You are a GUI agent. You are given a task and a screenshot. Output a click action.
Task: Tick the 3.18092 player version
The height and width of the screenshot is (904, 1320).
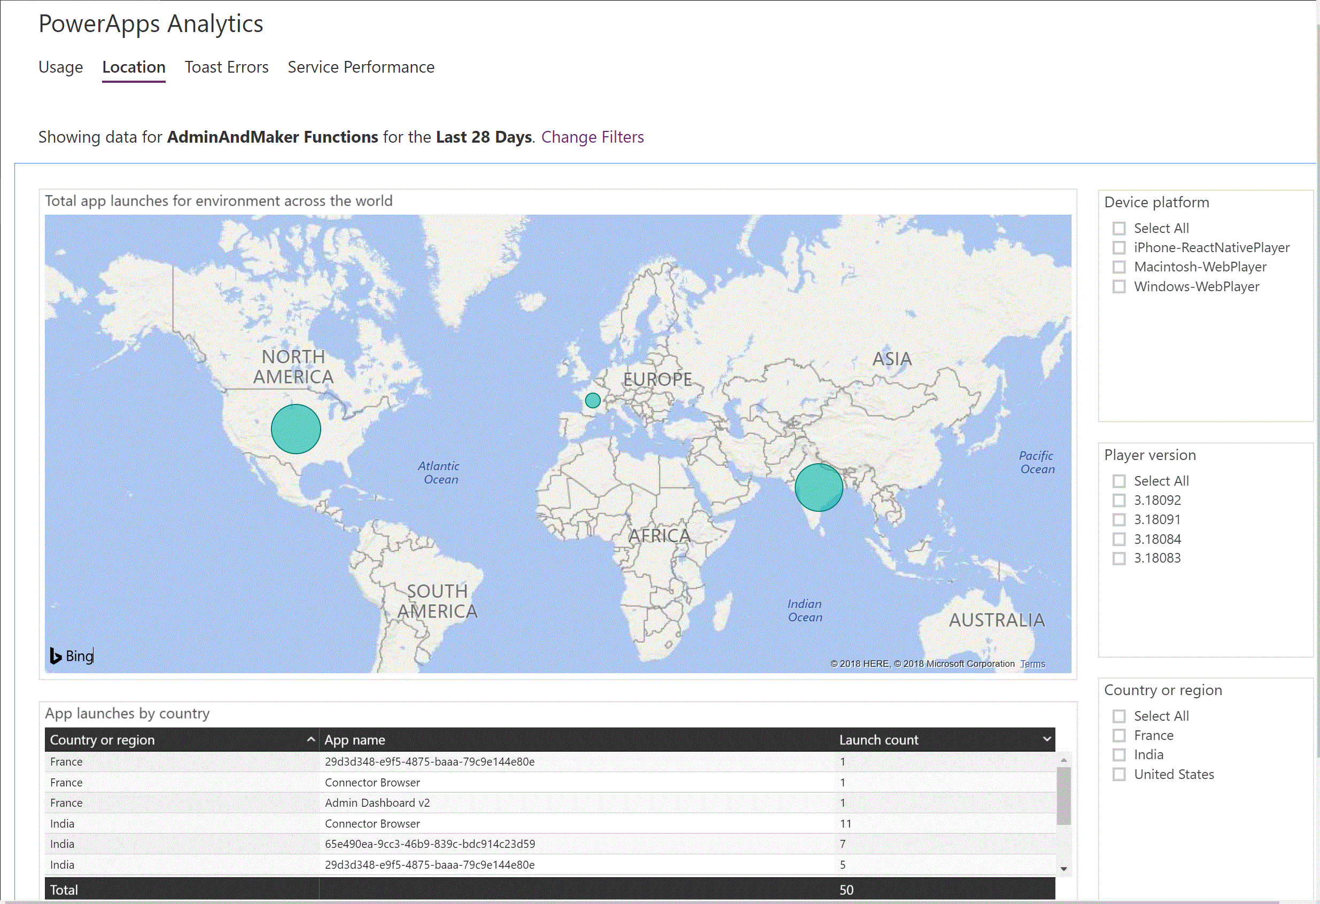(1119, 500)
